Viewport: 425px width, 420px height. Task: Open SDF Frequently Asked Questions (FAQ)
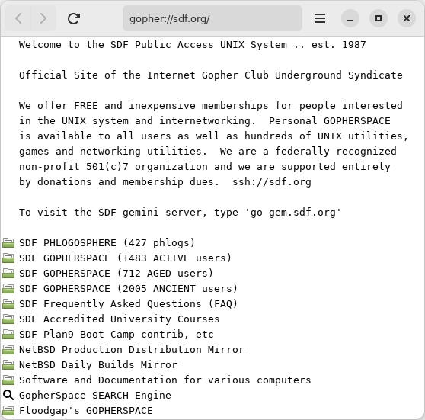coord(128,304)
